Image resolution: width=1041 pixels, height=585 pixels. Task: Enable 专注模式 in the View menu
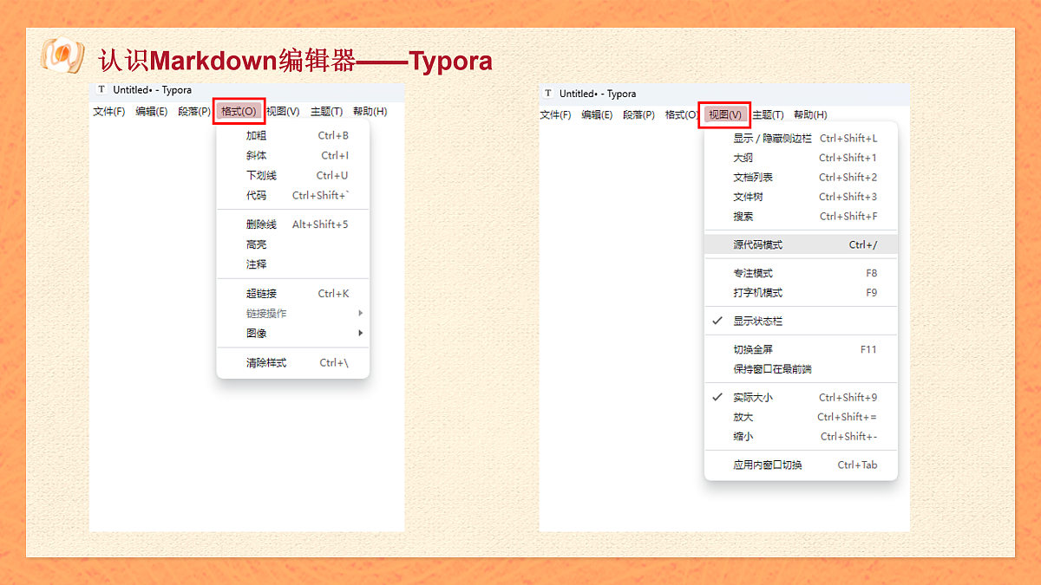(801, 273)
